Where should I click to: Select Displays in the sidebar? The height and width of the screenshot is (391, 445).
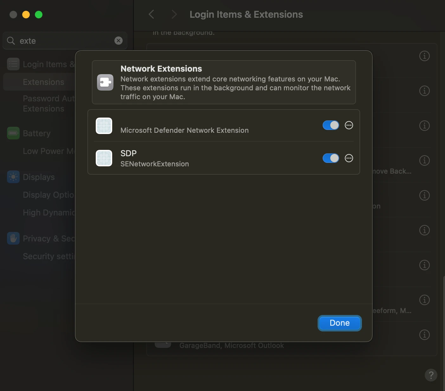[x=38, y=177]
